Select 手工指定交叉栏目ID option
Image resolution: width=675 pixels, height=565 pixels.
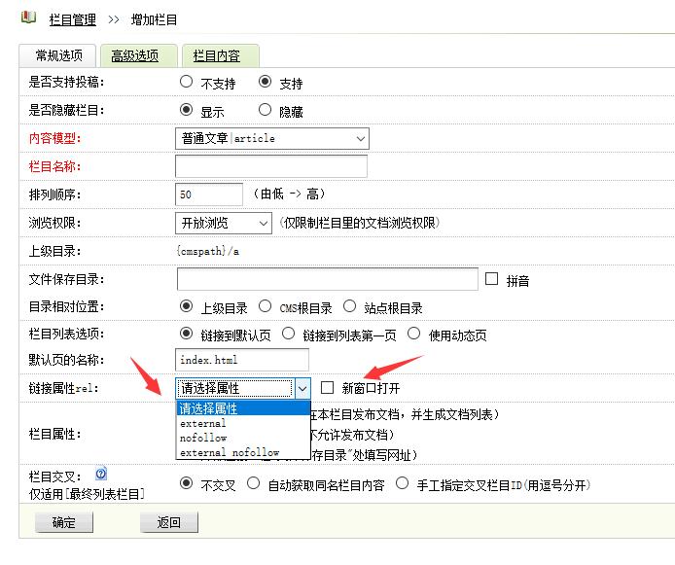tap(402, 483)
